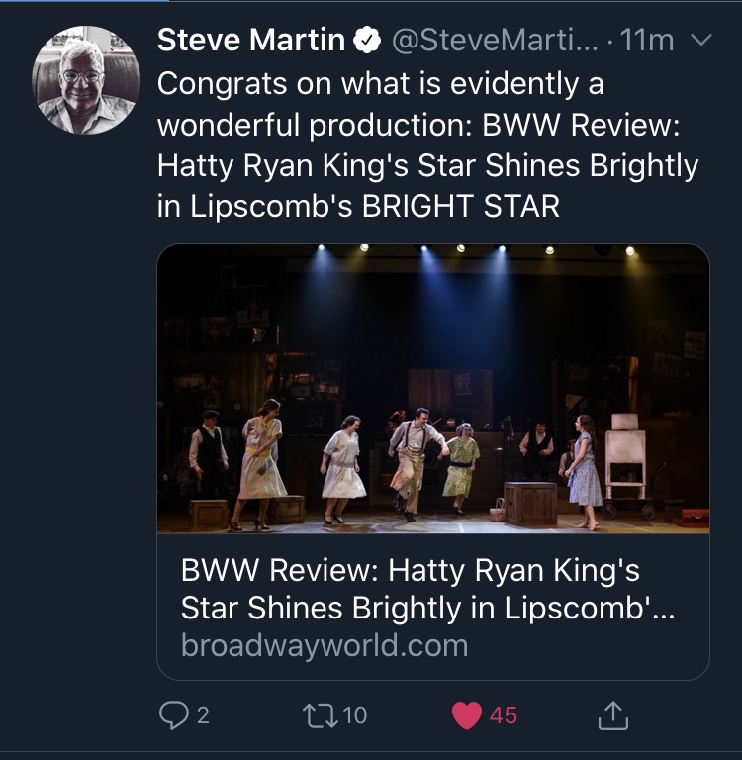This screenshot has width=742, height=760.
Task: Toggle the red heart like button
Action: click(467, 714)
